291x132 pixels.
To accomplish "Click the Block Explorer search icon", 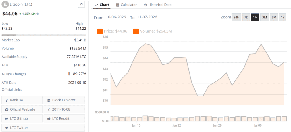I will tap(49, 100).
